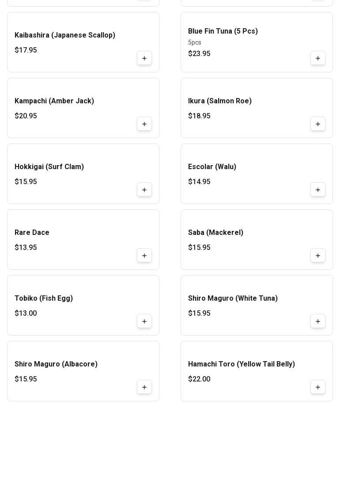Click plus icon for Kampachi (Amber Jack)

pyautogui.click(x=144, y=124)
